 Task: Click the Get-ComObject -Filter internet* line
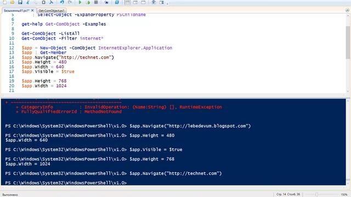pyautogui.click(x=63, y=38)
